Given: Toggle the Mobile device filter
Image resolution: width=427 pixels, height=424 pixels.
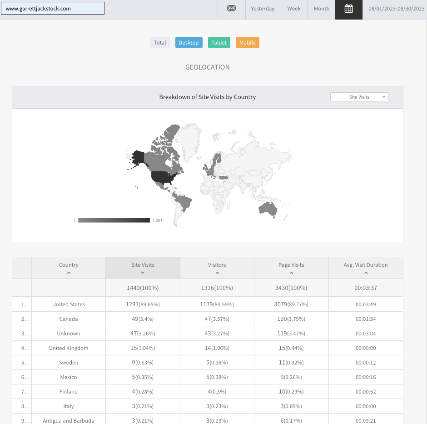Looking at the screenshot, I should [x=248, y=43].
